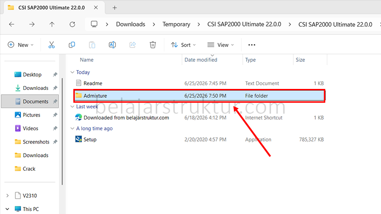The height and width of the screenshot is (214, 381).
Task: Click the File folder type cell
Action: 256,96
